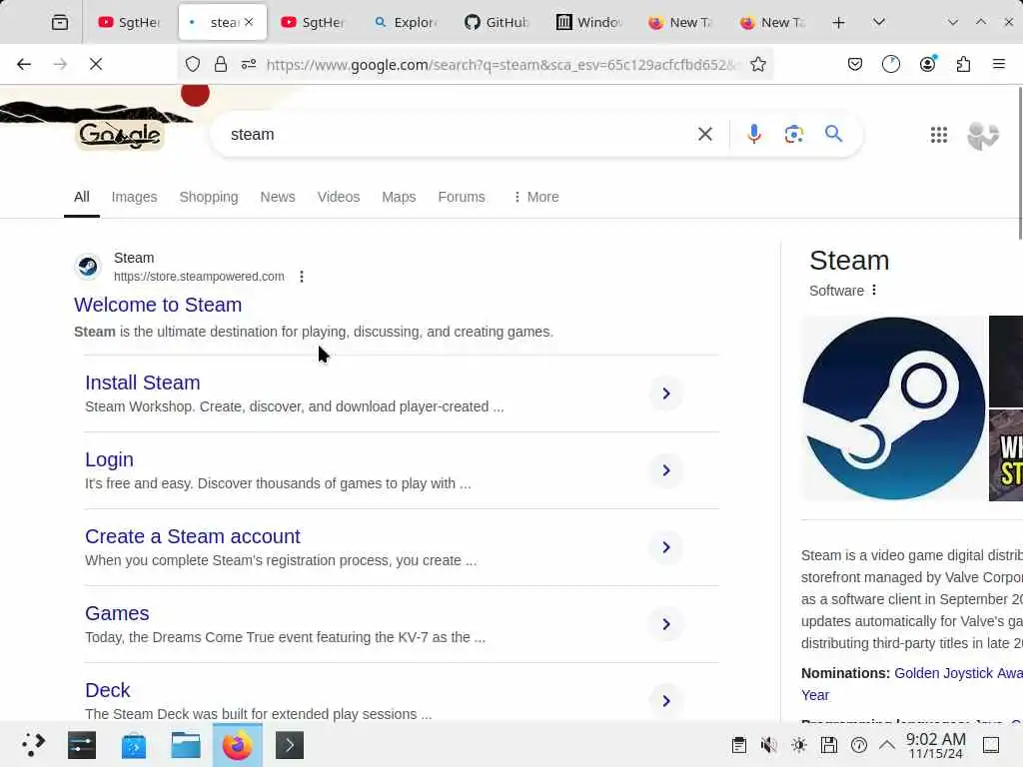Switch to the Maps results tab
This screenshot has width=1023, height=767.
click(x=399, y=197)
